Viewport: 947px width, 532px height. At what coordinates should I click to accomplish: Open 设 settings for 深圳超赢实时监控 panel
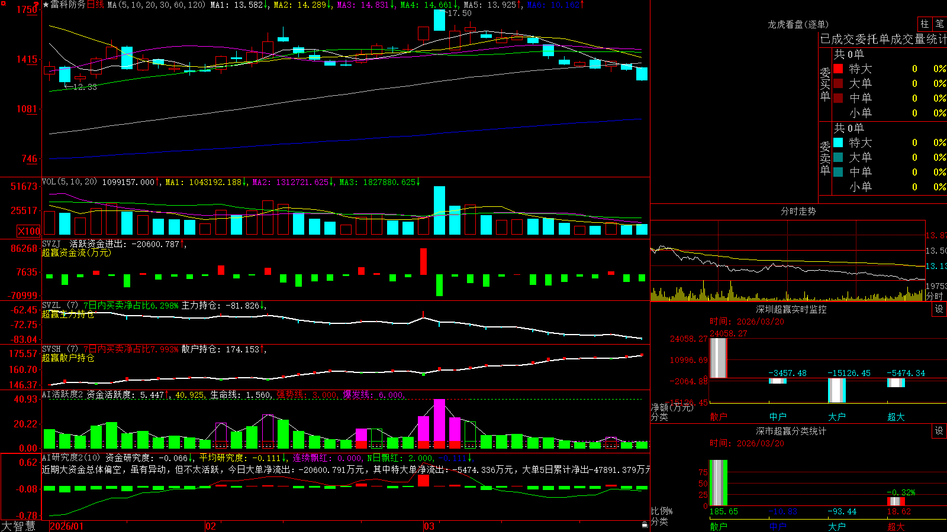939,309
